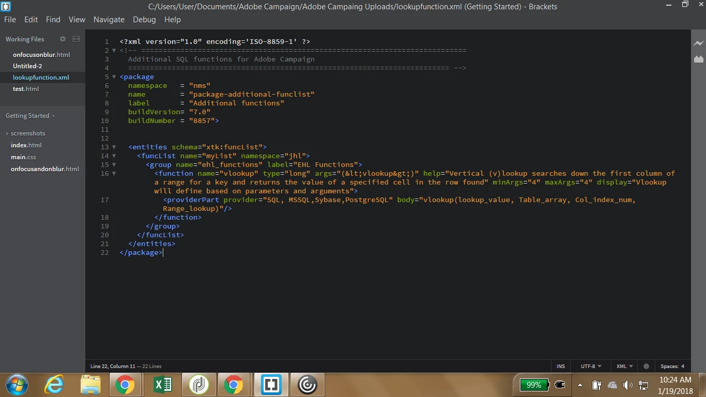Open the Windows Start button

pyautogui.click(x=18, y=385)
